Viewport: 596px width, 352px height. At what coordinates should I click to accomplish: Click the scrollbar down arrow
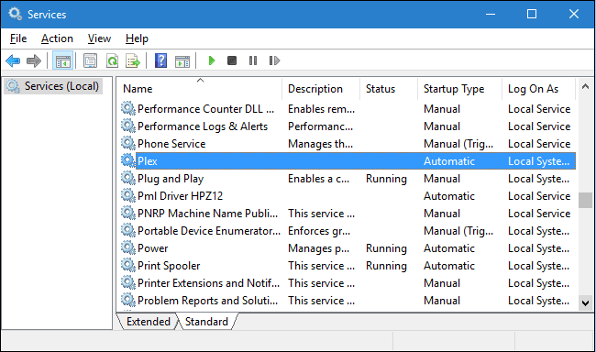[x=585, y=303]
